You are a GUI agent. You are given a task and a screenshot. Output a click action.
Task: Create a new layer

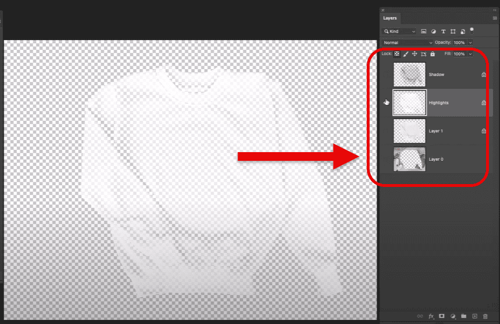[475, 316]
